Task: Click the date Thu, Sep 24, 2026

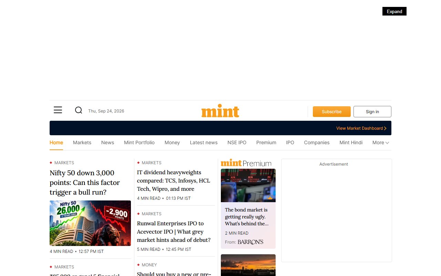Action: pos(106,111)
